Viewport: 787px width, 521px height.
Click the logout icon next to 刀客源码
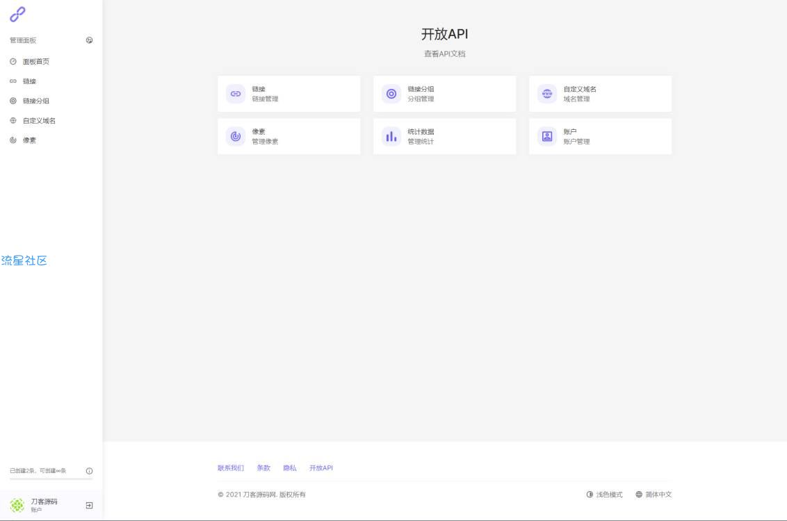click(89, 505)
